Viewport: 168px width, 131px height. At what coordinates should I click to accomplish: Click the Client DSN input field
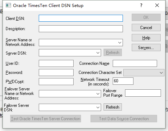click(x=81, y=18)
